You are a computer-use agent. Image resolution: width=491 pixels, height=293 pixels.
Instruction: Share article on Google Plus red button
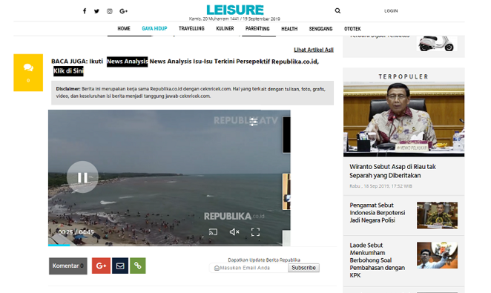pyautogui.click(x=101, y=266)
